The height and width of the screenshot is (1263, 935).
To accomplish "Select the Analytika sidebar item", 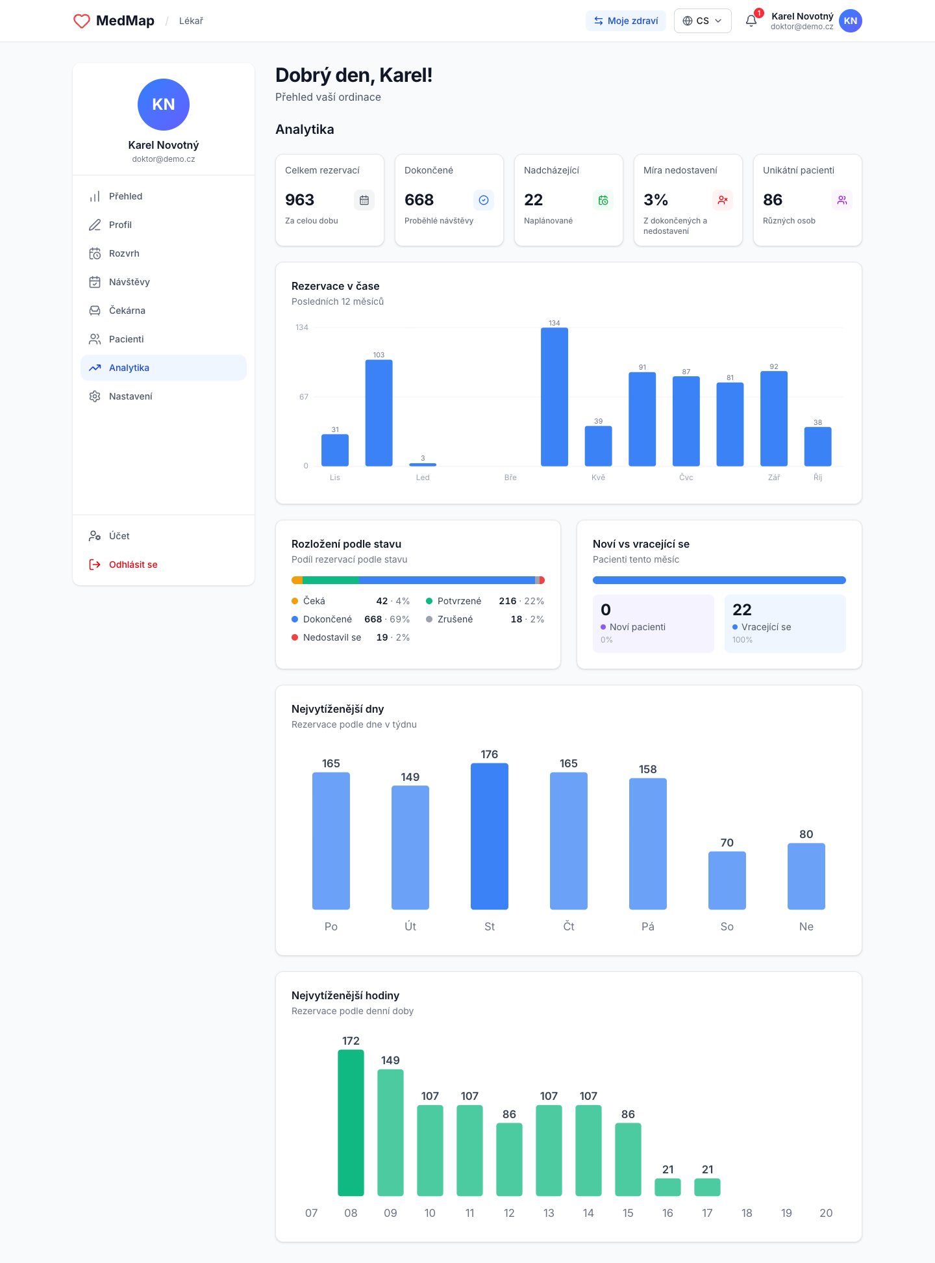I will [x=164, y=368].
